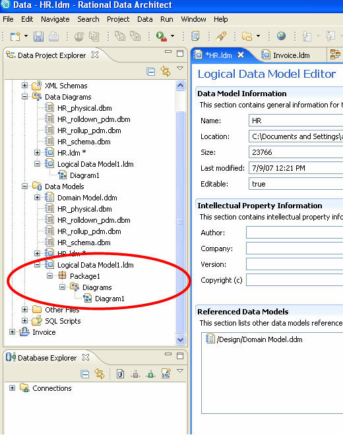Select the Package1 tree item

point(84,276)
